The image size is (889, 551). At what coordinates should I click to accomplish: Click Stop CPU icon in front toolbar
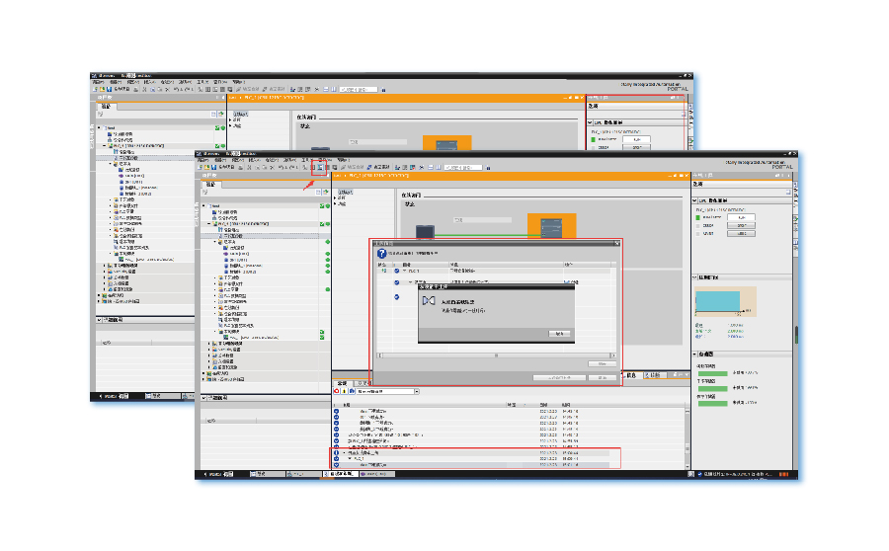412,168
